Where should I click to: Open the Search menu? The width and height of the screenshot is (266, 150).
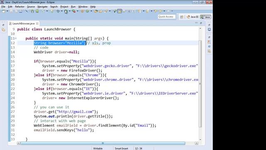coord(54,7)
